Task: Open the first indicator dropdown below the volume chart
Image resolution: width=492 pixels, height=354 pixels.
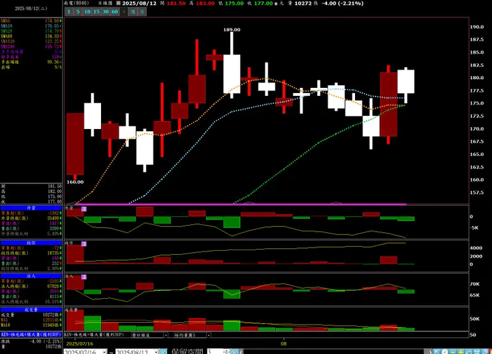Action: click(x=166, y=335)
